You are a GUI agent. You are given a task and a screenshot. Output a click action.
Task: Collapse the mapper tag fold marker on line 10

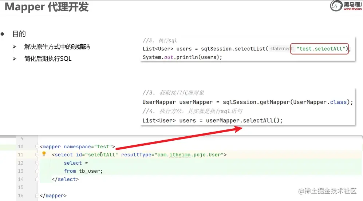tap(37, 146)
